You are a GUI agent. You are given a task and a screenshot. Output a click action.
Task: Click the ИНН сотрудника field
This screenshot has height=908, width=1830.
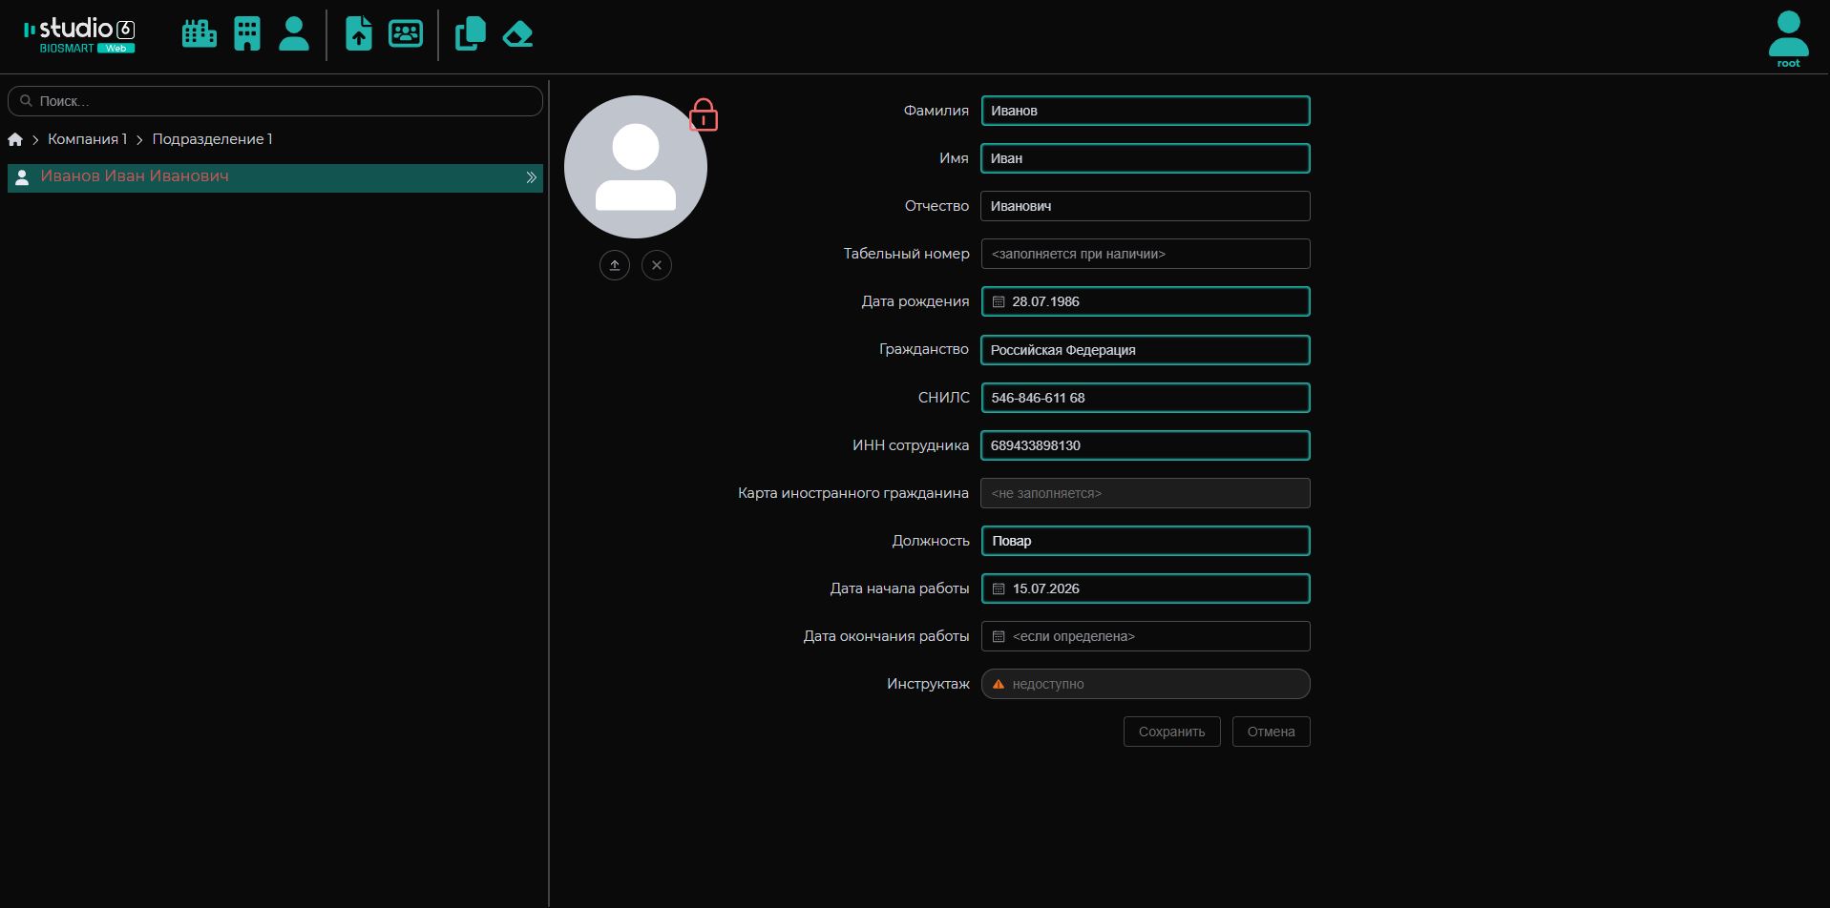(1146, 445)
